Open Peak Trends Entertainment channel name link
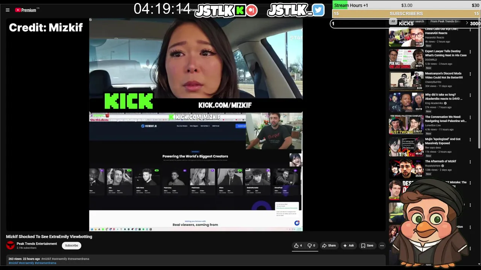Screen dimensions: 481x270 pos(37,244)
